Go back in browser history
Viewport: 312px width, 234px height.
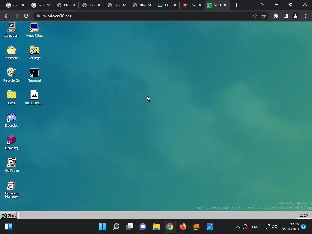(x=7, y=16)
